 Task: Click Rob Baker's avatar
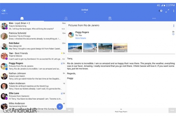coord(4,46)
